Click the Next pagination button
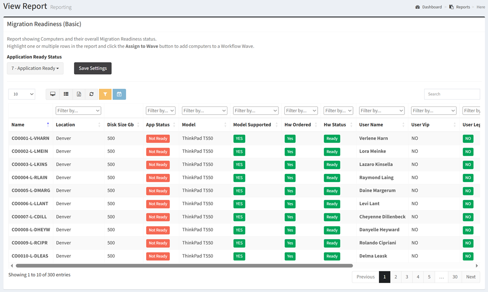 click(471, 277)
